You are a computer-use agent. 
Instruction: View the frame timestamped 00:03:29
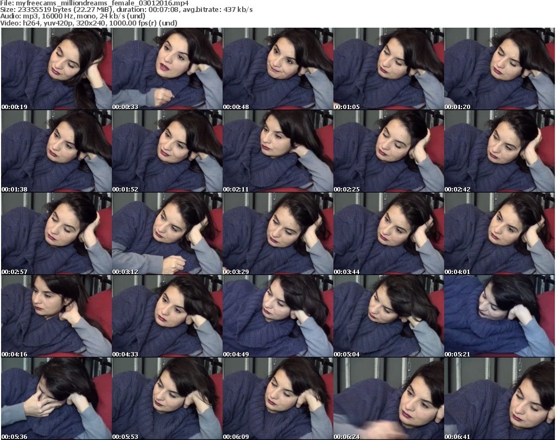coord(278,234)
